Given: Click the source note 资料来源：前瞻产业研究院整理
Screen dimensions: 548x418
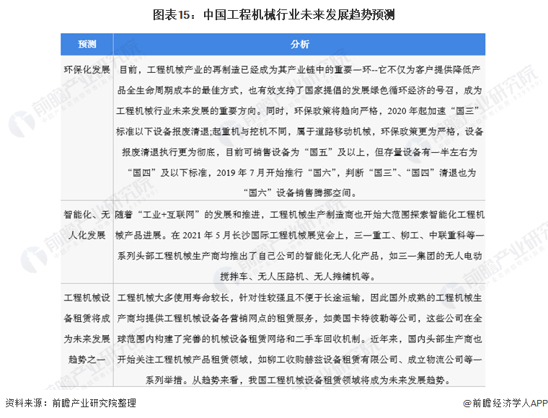Looking at the screenshot, I should point(70,403).
